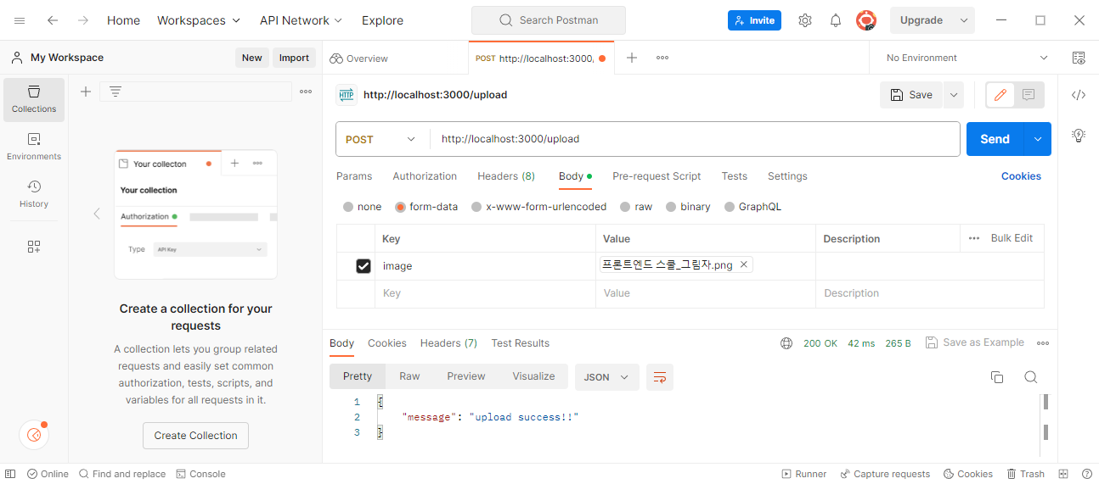This screenshot has height=484, width=1099.
Task: Switch to the Authorization tab
Action: (x=425, y=176)
